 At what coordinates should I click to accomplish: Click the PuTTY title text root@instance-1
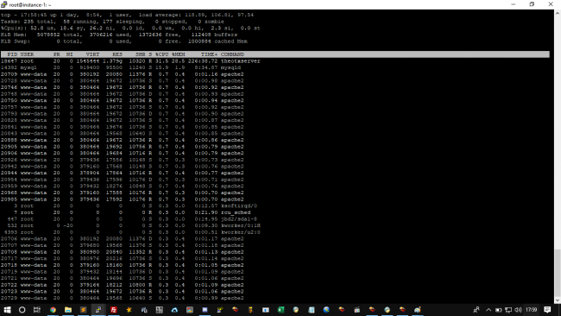pos(30,4)
